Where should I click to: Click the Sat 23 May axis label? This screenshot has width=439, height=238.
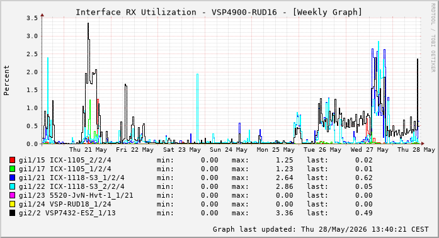[x=182, y=150]
